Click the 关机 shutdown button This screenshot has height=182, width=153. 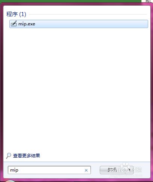[113, 170]
